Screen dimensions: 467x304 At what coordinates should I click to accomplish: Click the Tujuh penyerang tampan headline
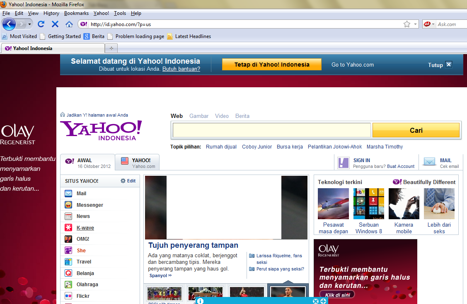(x=193, y=245)
